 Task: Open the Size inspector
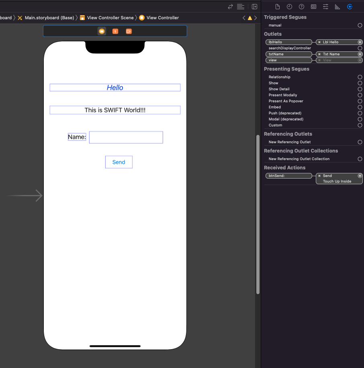[x=338, y=6]
